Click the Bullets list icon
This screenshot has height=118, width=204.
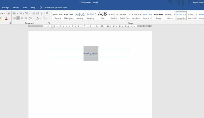(x=14, y=13)
